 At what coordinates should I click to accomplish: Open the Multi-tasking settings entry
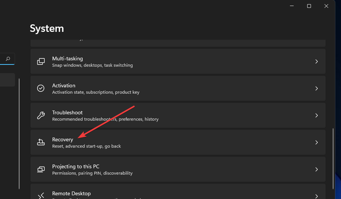[68, 59]
